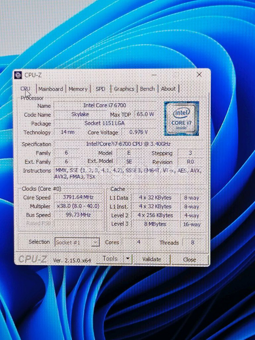This screenshot has width=255, height=340.
Task: Expand the Tools dropdown arrow
Action: click(x=128, y=259)
